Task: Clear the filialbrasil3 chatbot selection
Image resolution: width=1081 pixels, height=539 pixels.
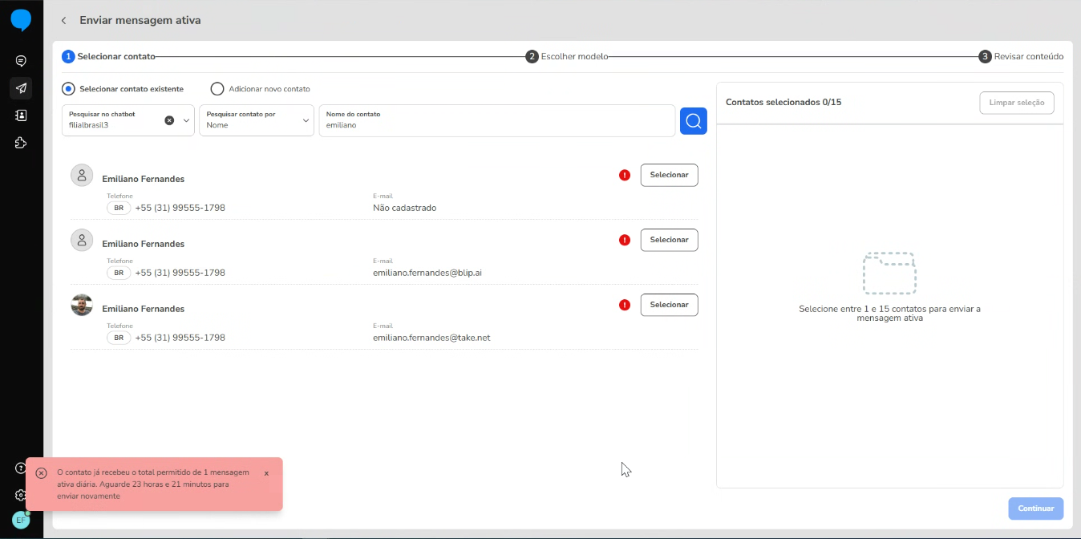Action: coord(169,120)
